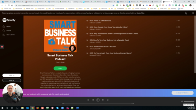Switch to the Memory browser tab

99,2
